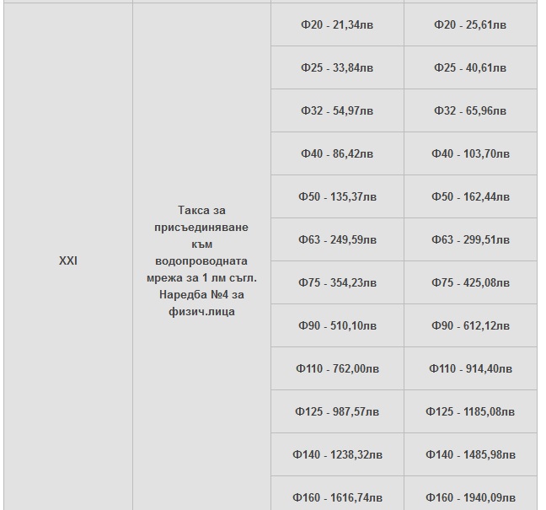
Task: Click the XXI row number cell
Action: pyautogui.click(x=68, y=261)
